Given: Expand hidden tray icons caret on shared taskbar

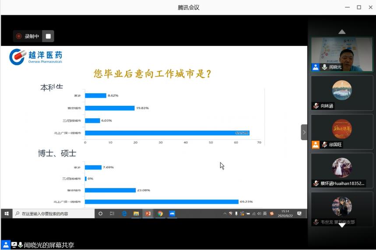Looking at the screenshot, I should click(x=225, y=214).
